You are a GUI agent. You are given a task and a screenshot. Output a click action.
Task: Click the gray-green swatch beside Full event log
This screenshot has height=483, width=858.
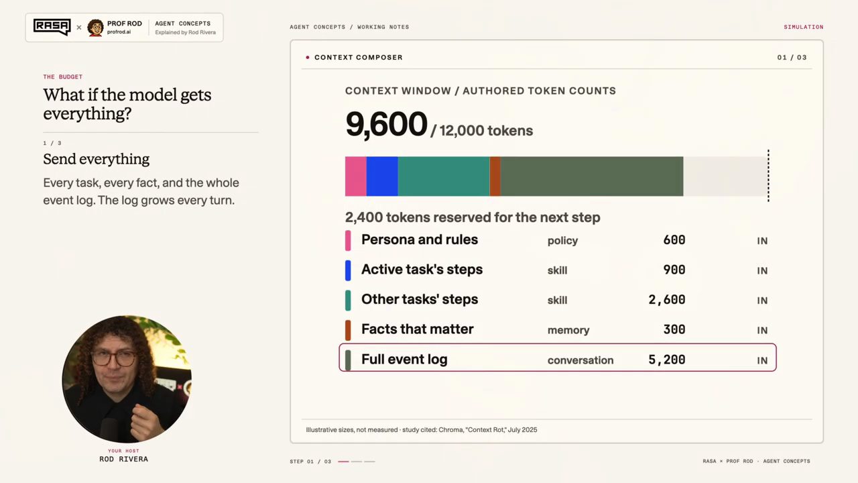click(348, 360)
